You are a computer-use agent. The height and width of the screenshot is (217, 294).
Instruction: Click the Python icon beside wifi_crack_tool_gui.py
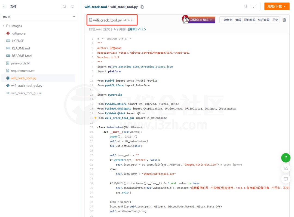pyautogui.click(x=8, y=85)
